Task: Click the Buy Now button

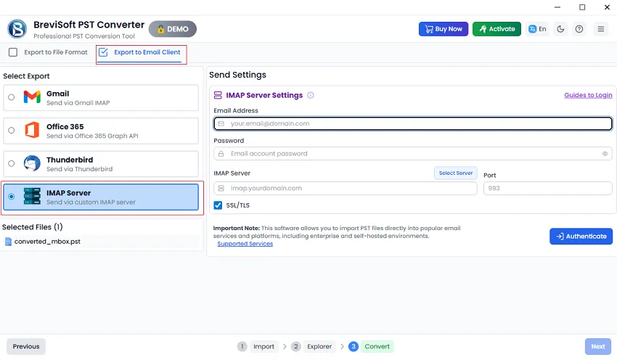Action: [x=443, y=29]
